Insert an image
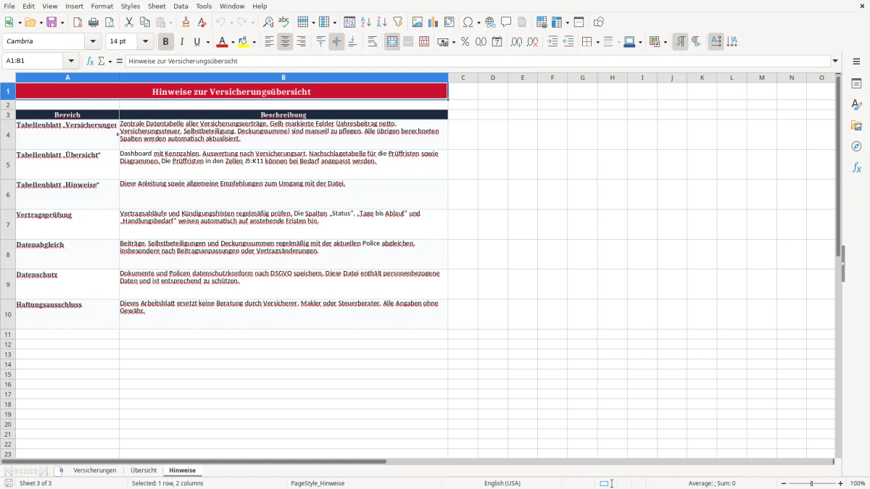The width and height of the screenshot is (870, 489). 417,22
